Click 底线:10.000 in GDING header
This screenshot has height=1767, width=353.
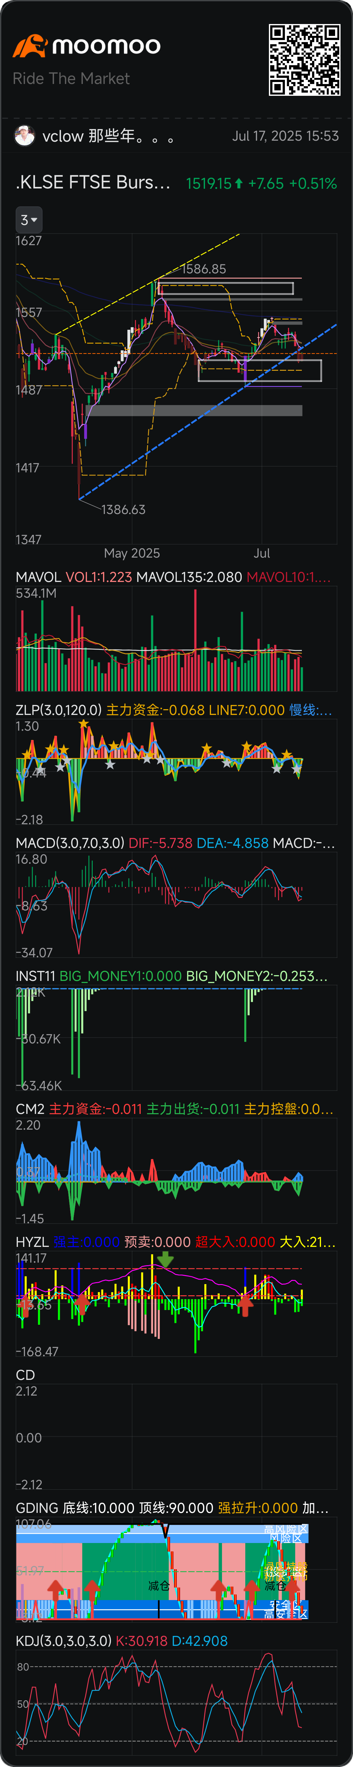coord(98,1508)
